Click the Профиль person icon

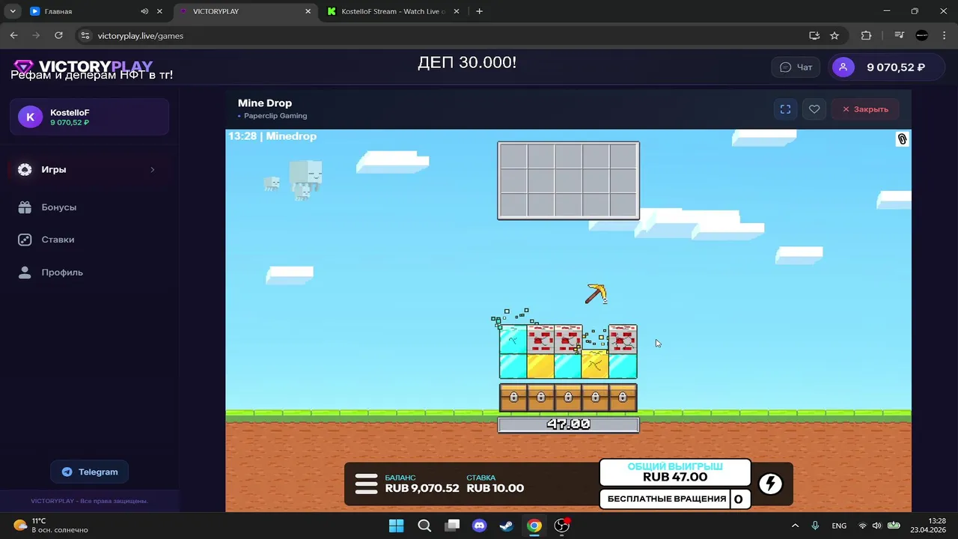[x=25, y=272]
